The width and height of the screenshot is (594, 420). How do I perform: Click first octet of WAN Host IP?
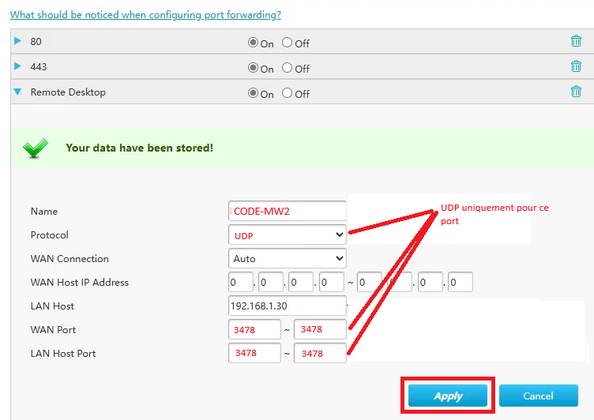(x=240, y=283)
